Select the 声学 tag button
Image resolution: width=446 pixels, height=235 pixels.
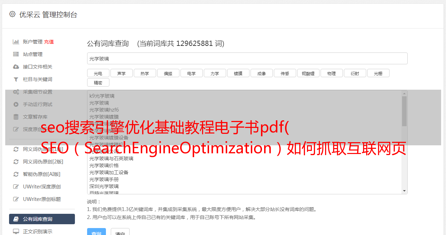pos(121,73)
